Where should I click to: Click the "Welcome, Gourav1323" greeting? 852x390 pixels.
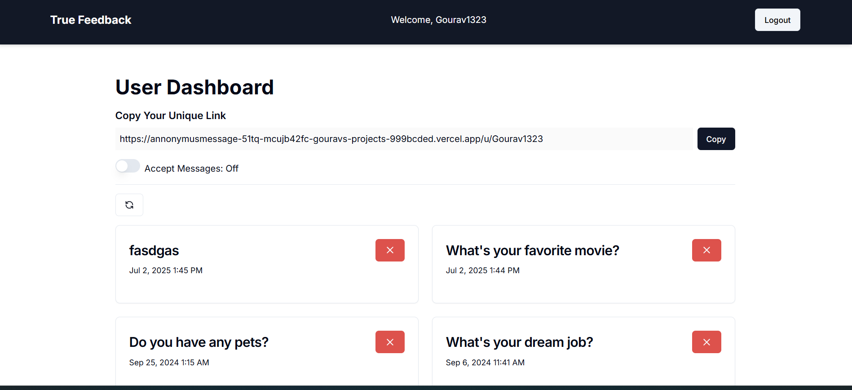coord(438,20)
